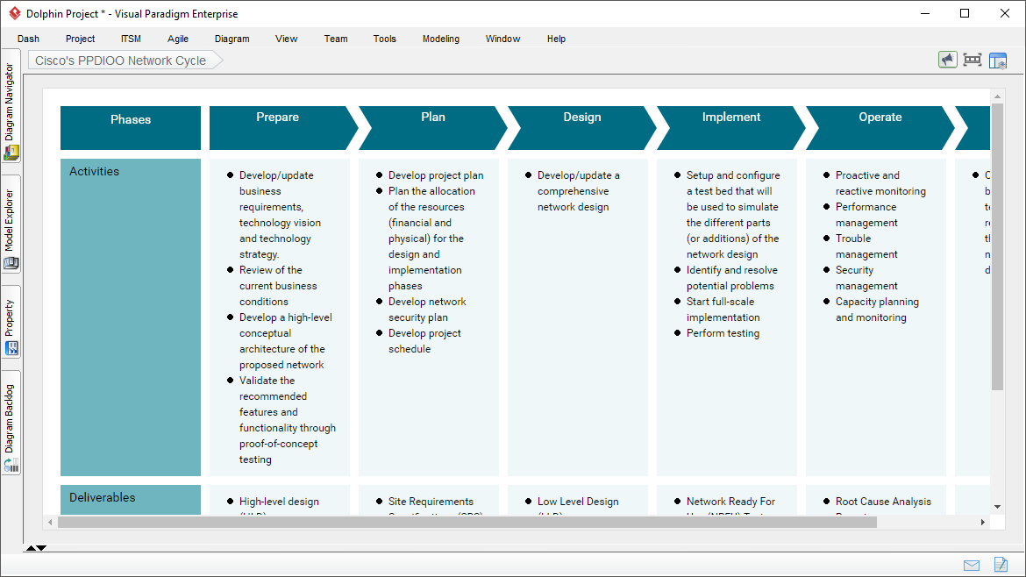Viewport: 1026px width, 577px height.
Task: Open the View menu
Action: (286, 39)
